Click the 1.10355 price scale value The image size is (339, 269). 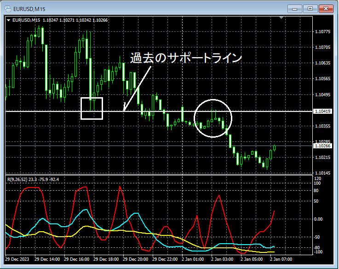[322, 126]
